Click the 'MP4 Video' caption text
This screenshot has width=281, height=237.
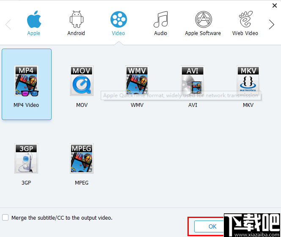26,105
